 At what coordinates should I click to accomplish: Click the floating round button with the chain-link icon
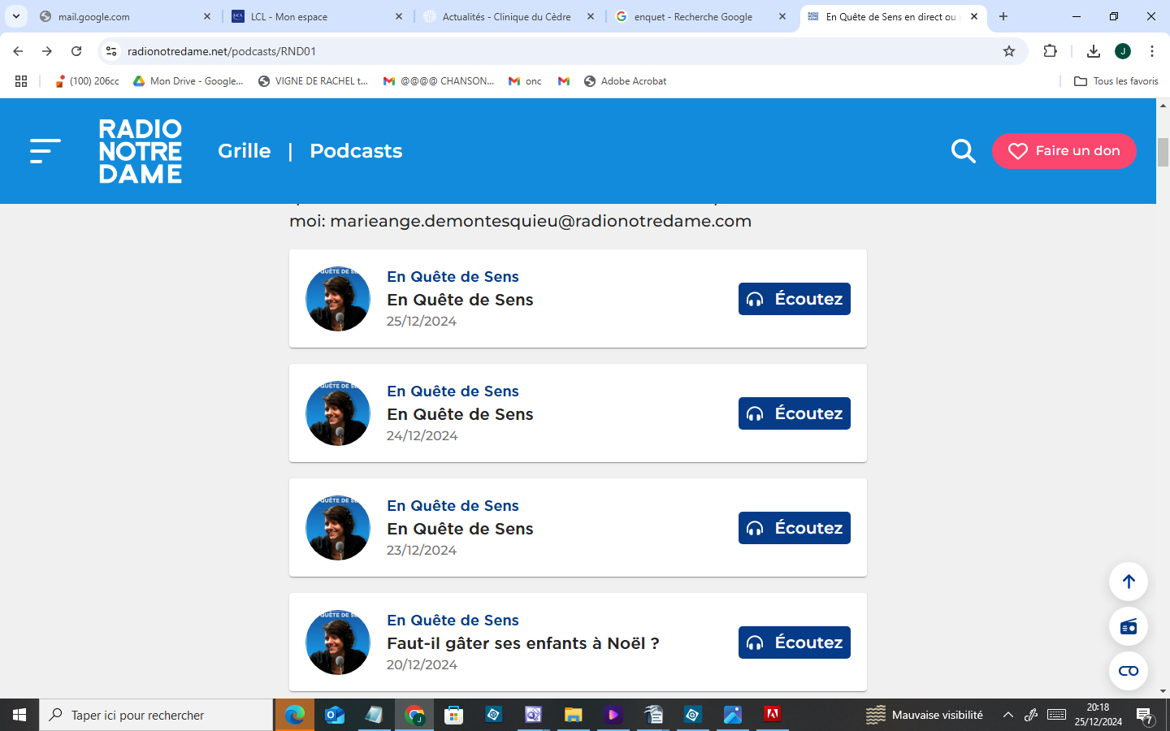point(1129,671)
